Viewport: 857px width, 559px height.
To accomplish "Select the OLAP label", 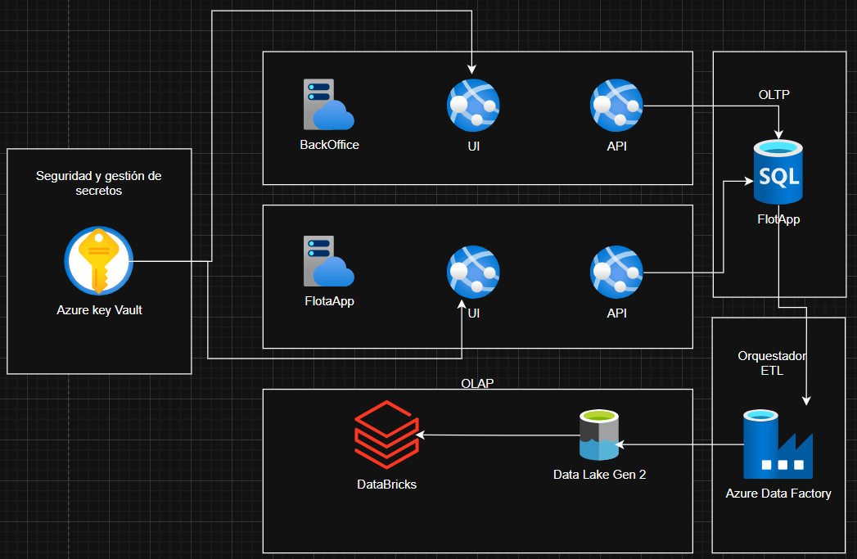I will pyautogui.click(x=477, y=382).
